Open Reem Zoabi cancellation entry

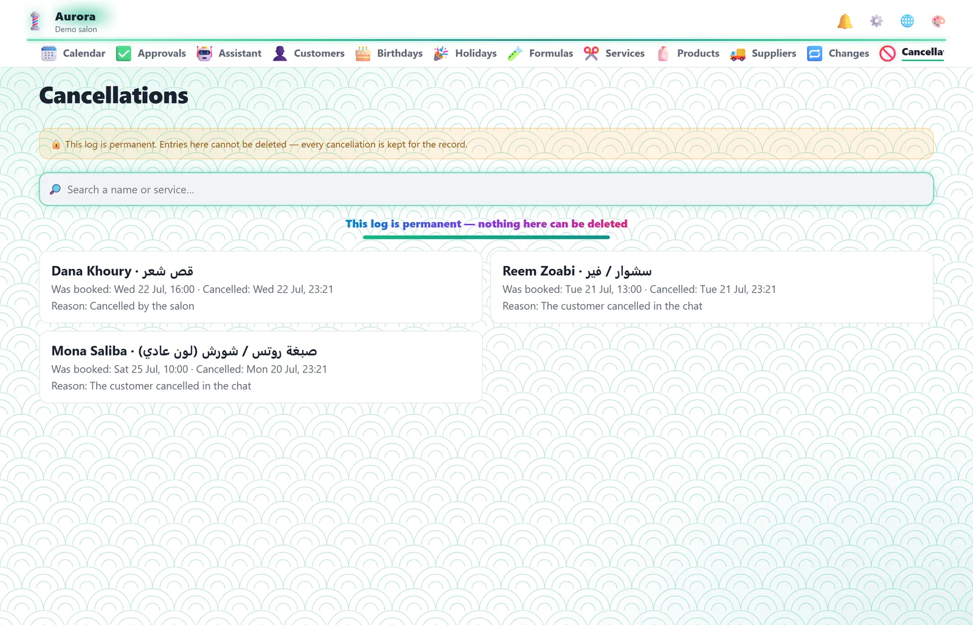click(712, 287)
